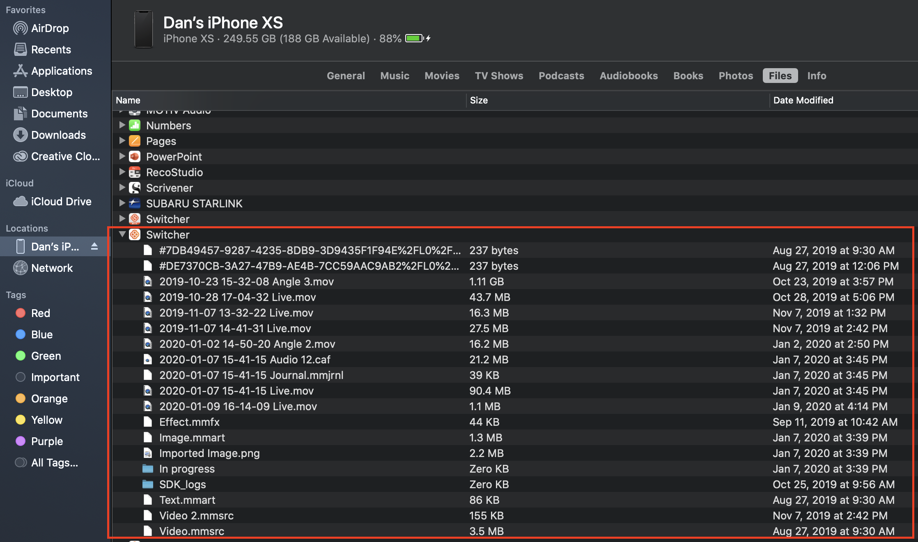Open the TV Shows tab
This screenshot has width=918, height=542.
499,76
